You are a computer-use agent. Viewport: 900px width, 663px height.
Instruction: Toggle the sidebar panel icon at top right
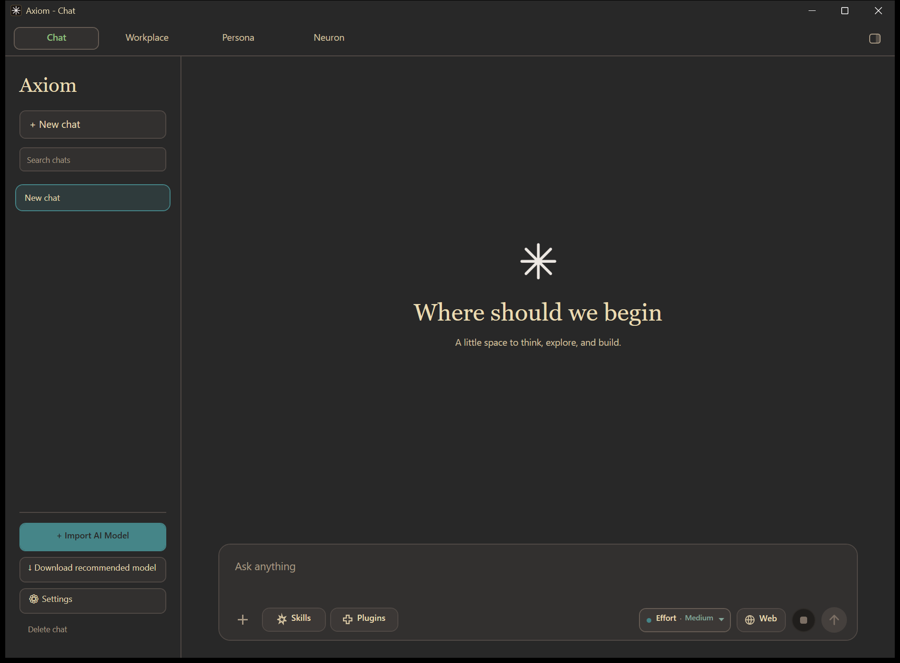875,38
